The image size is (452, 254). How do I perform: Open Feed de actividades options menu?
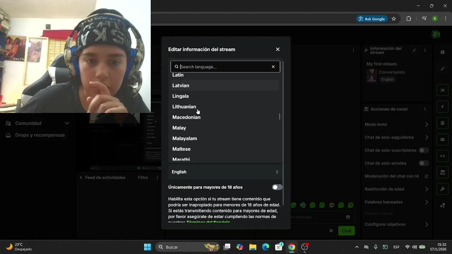[x=157, y=177]
